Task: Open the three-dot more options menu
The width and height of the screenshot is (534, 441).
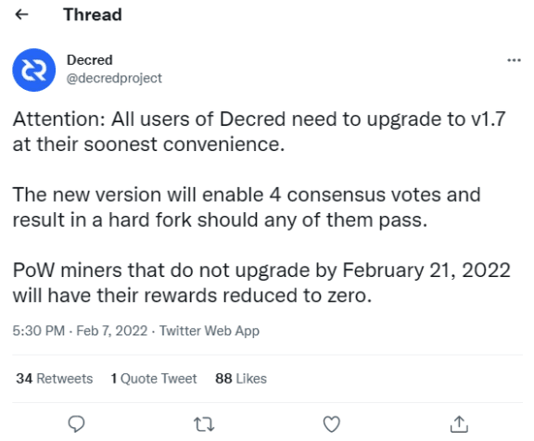Action: (x=514, y=60)
